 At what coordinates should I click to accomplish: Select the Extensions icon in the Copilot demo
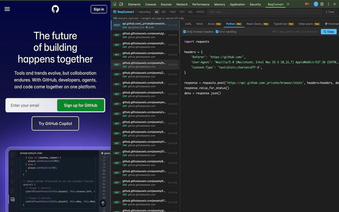12,190
